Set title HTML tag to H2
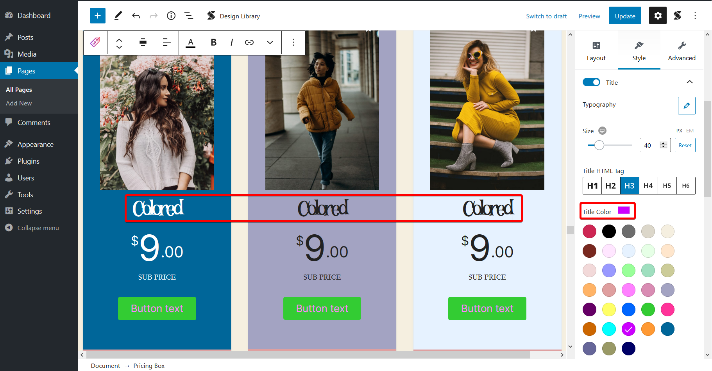Viewport: 712px width, 371px height. coord(611,186)
